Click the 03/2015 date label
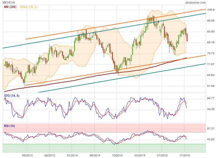This screenshot has height=158, width=218. (x=140, y=155)
